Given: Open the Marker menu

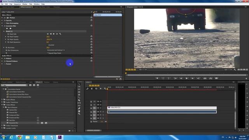Looking at the screenshot, I should point(25,4).
